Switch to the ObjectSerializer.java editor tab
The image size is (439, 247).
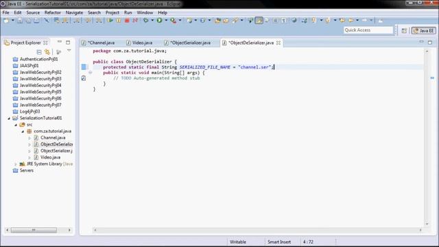[187, 43]
